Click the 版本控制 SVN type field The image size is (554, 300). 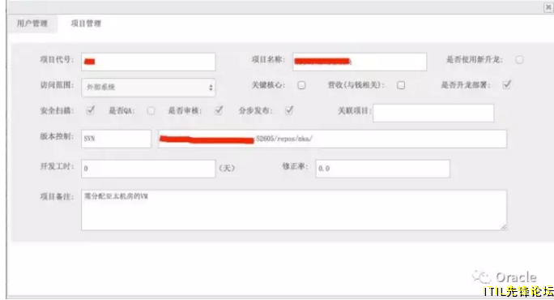pyautogui.click(x=117, y=139)
